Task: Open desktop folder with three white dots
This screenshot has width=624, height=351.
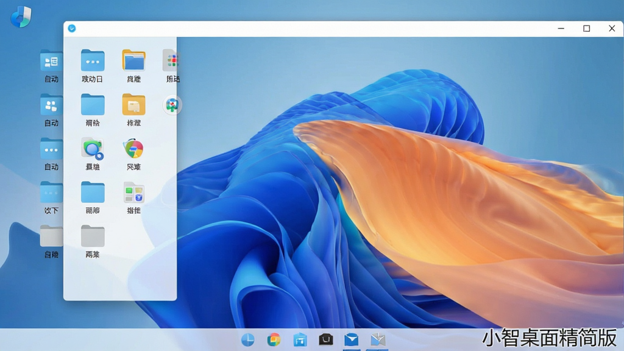Action: 51,149
